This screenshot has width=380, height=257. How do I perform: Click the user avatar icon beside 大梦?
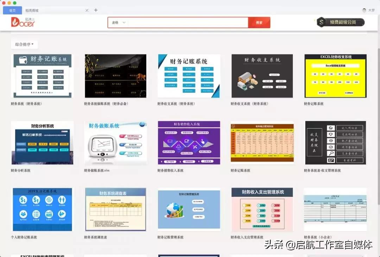[x=364, y=10]
